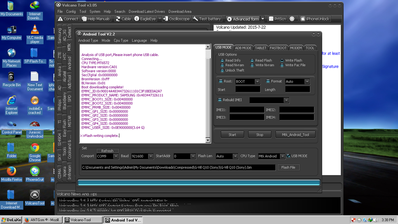The width and height of the screenshot is (398, 224).
Task: Toggle the USB MODE checkbox
Action: (288, 156)
